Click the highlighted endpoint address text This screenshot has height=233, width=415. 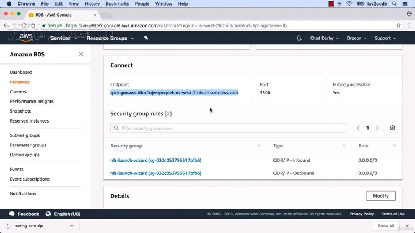coord(174,93)
